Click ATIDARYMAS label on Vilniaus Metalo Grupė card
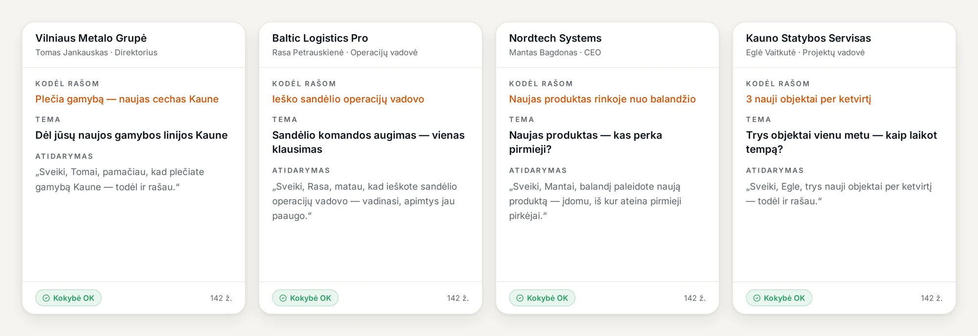The image size is (978, 336). [x=64, y=157]
